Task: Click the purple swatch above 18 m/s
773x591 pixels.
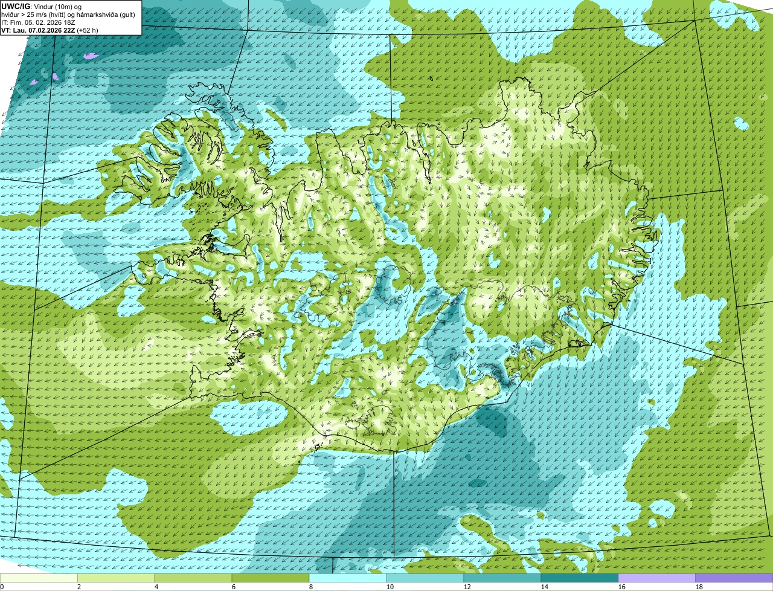Action: coord(734,578)
